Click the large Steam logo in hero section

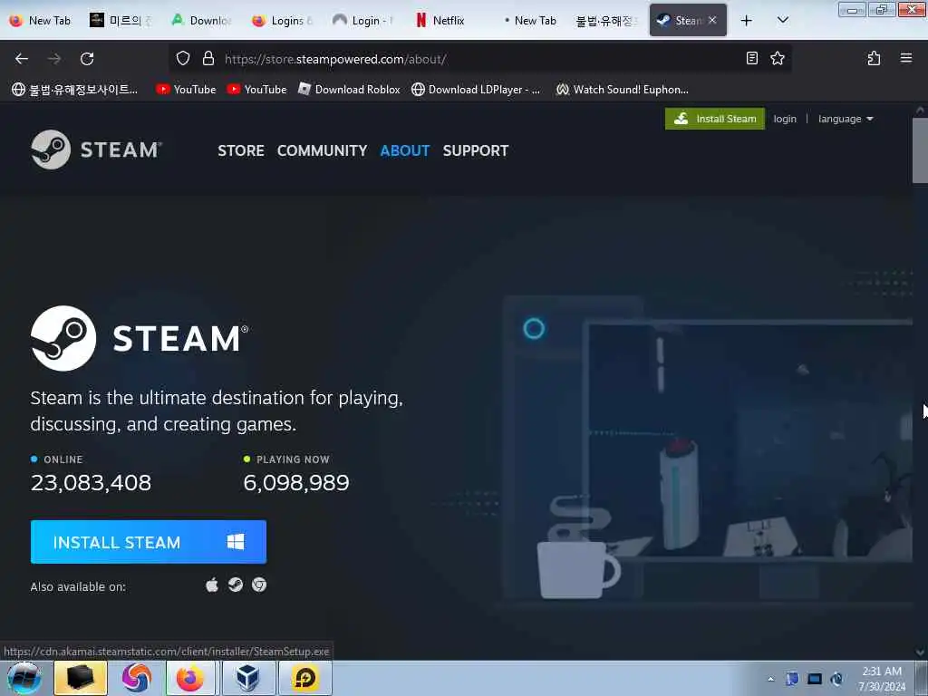(x=140, y=339)
